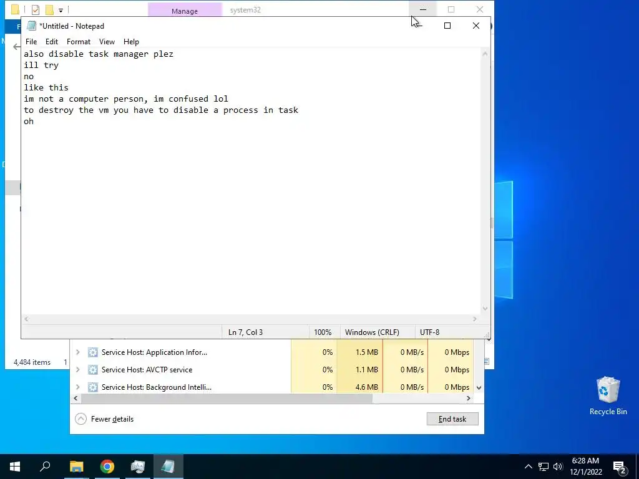
Task: Expand Service Host: Application Information row
Action: [78, 352]
